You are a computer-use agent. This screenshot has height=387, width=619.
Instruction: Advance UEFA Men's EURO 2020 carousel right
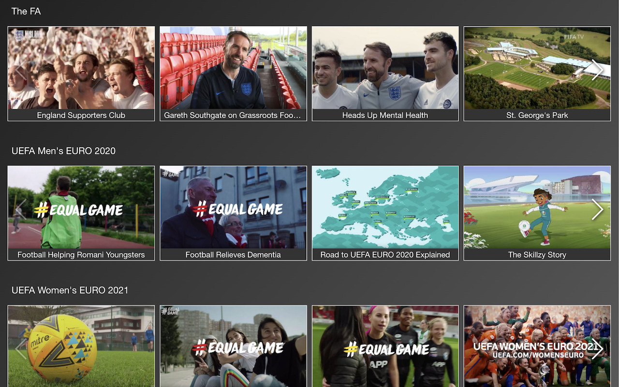(x=597, y=210)
